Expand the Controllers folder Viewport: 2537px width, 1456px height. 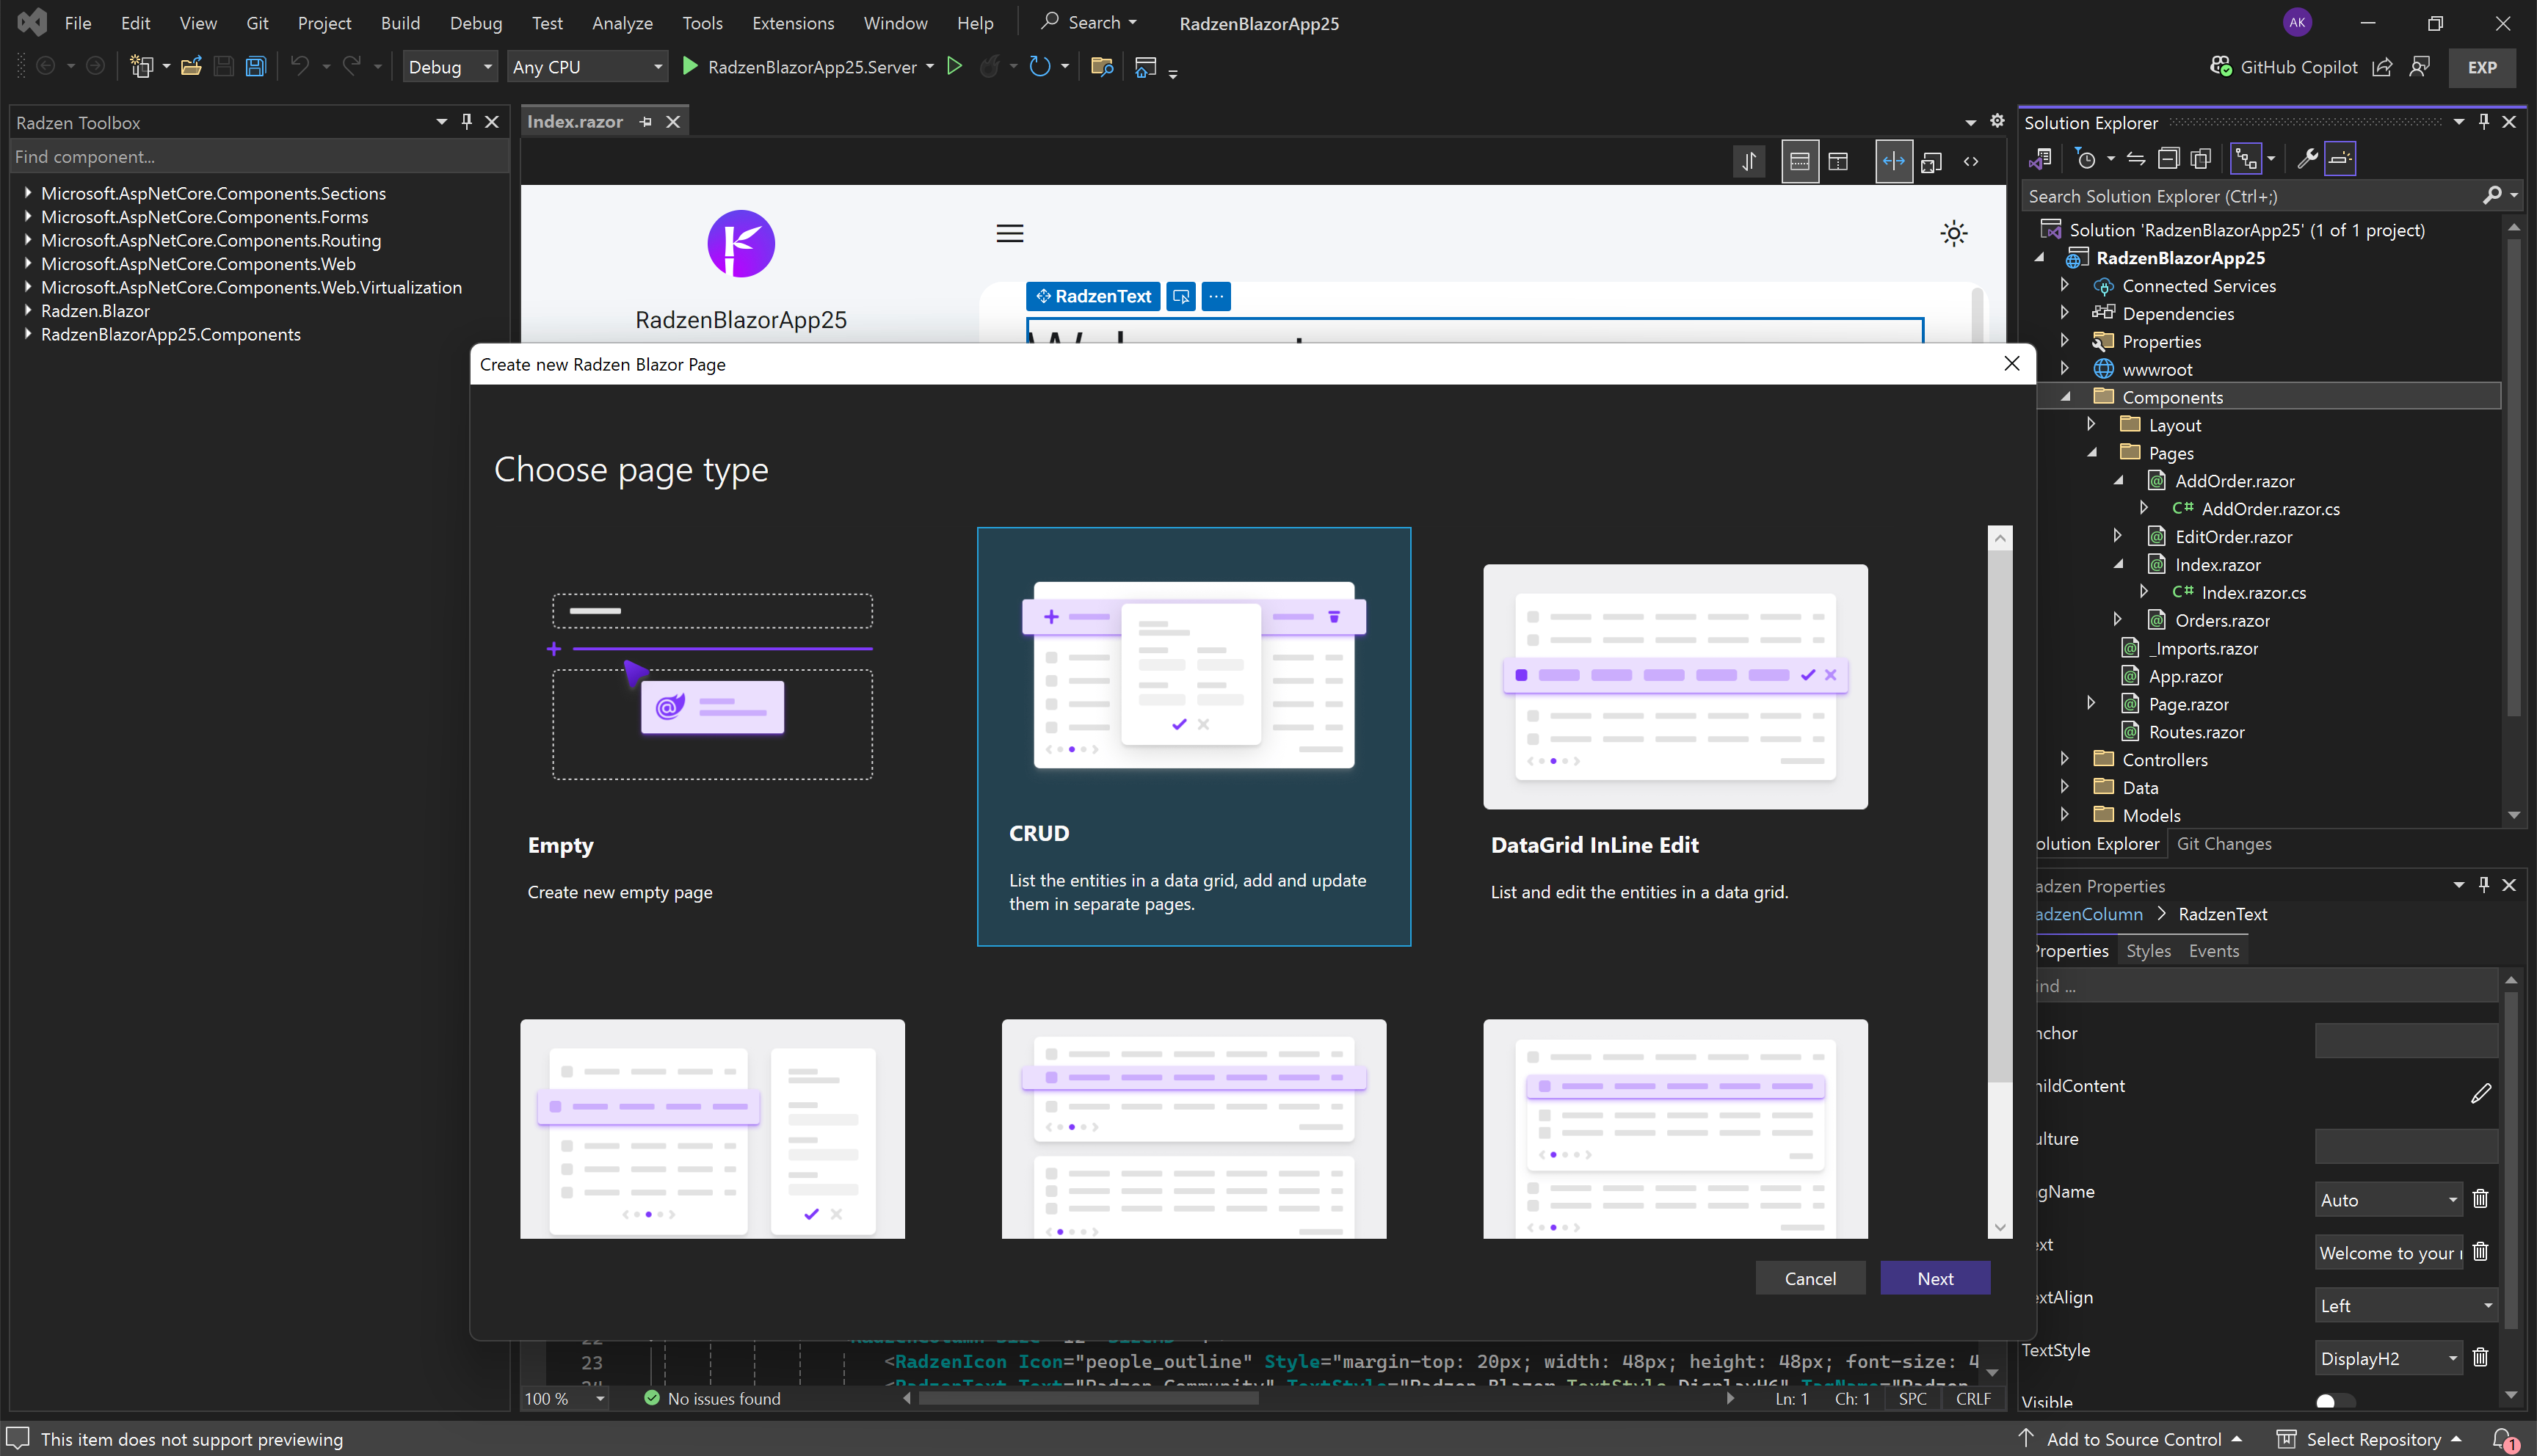[2066, 759]
